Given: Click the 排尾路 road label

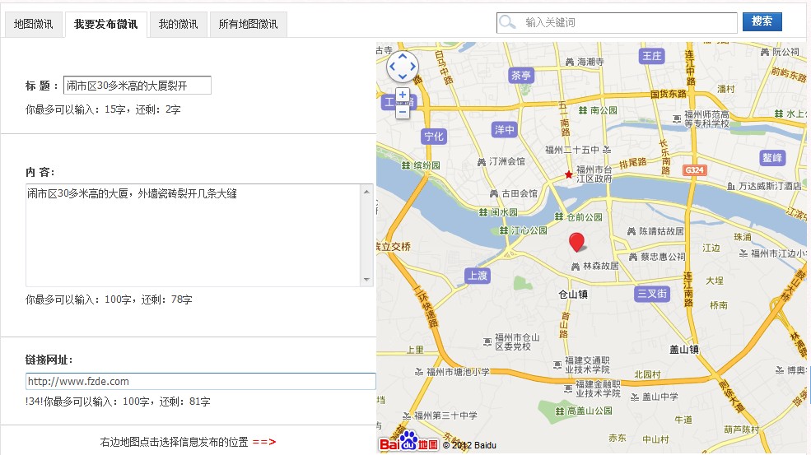Looking at the screenshot, I should [632, 164].
